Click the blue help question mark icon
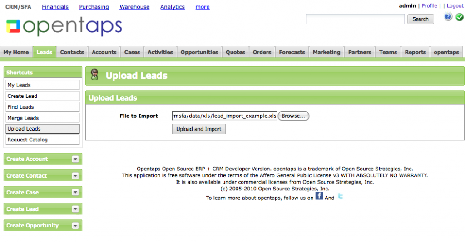 coord(448,17)
